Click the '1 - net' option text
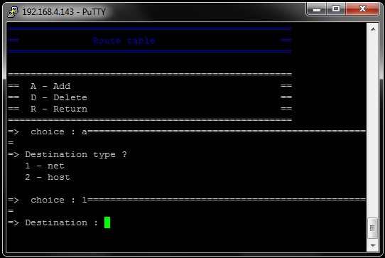This screenshot has width=385, height=258. tap(45, 166)
